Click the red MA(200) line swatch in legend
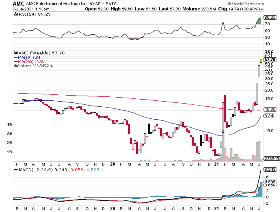Screen dimensions: 280x212 [16, 62]
